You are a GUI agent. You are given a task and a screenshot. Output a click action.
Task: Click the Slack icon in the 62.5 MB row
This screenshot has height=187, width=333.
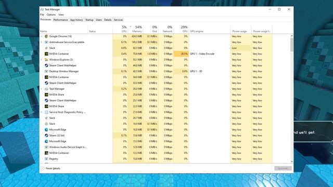tap(46, 48)
